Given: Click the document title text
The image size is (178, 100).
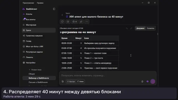Looking at the screenshot, I should [x=96, y=17].
